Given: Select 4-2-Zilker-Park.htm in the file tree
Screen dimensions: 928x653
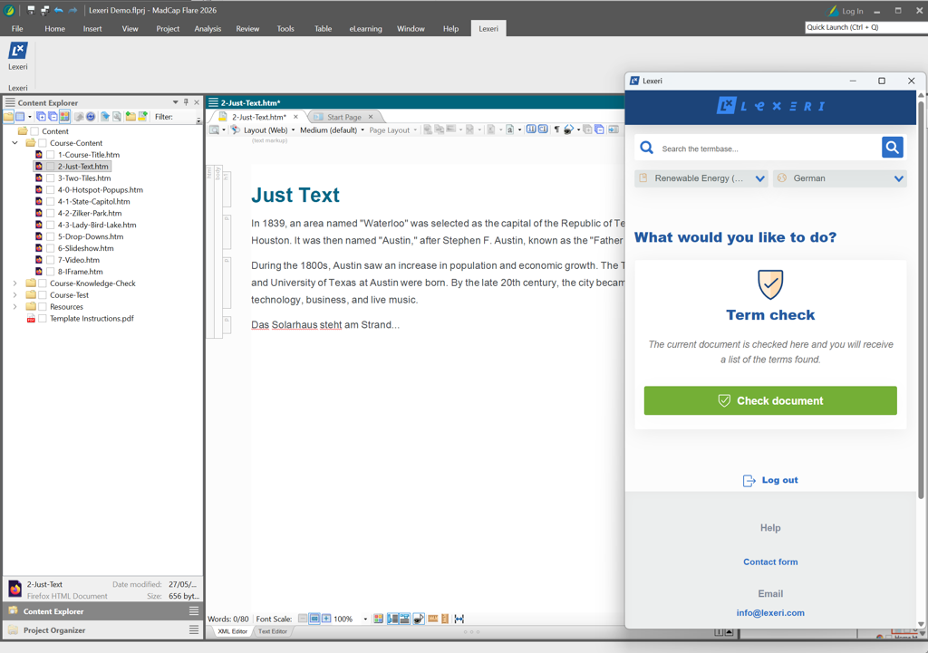Looking at the screenshot, I should [90, 213].
